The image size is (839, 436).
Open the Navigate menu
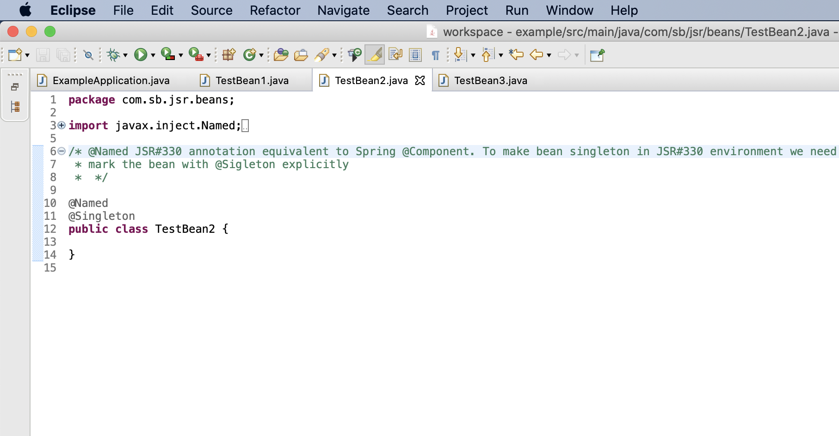pyautogui.click(x=343, y=10)
